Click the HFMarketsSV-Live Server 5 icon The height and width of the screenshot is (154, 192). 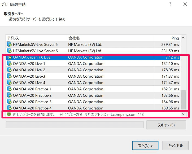pyautogui.click(x=9, y=45)
